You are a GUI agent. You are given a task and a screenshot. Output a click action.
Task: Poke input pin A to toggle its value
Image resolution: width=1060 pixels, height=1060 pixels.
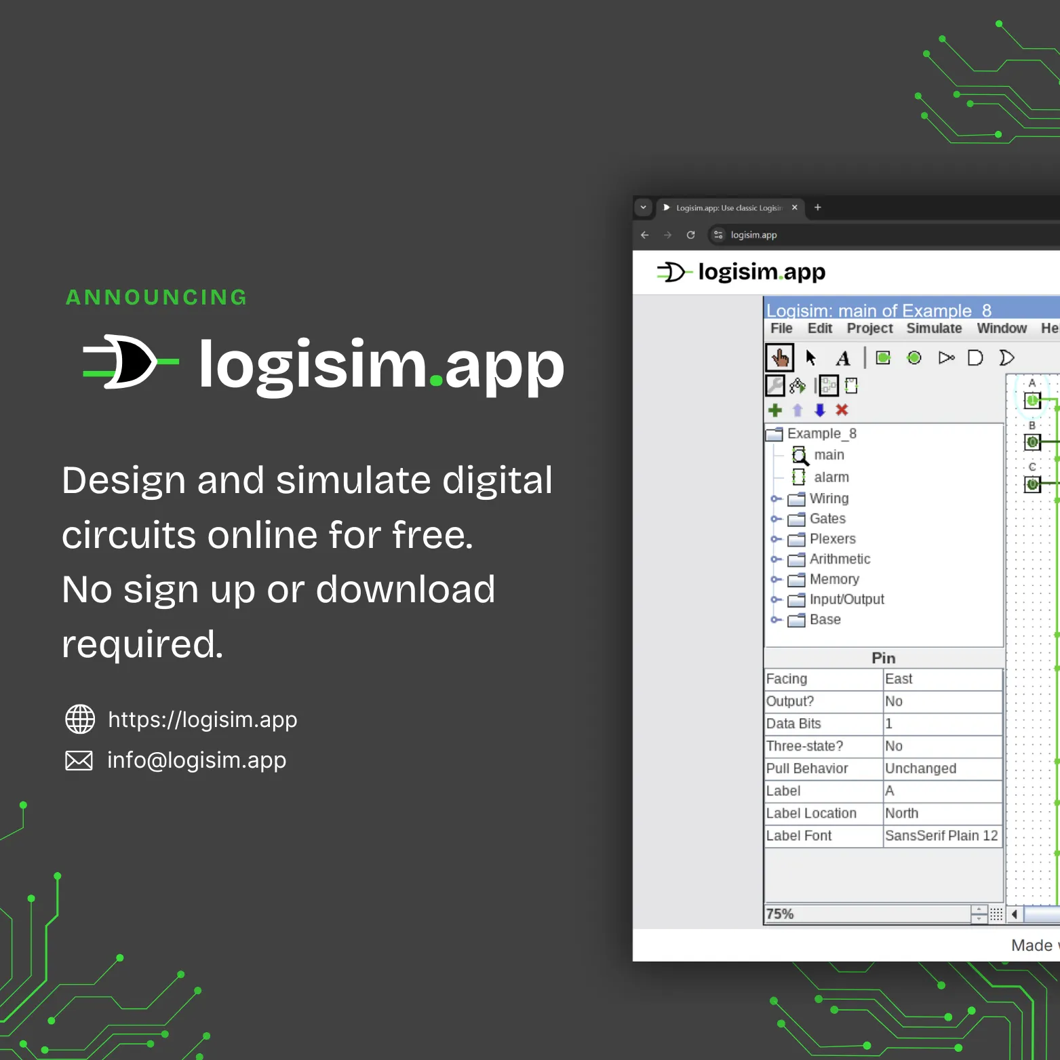coord(1032,400)
